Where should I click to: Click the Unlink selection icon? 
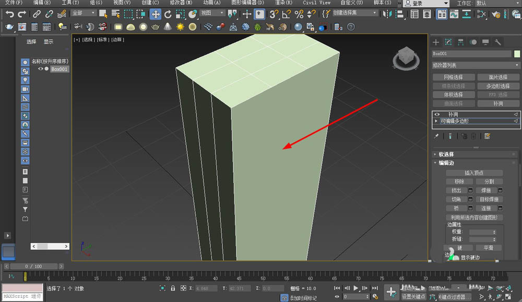point(49,14)
